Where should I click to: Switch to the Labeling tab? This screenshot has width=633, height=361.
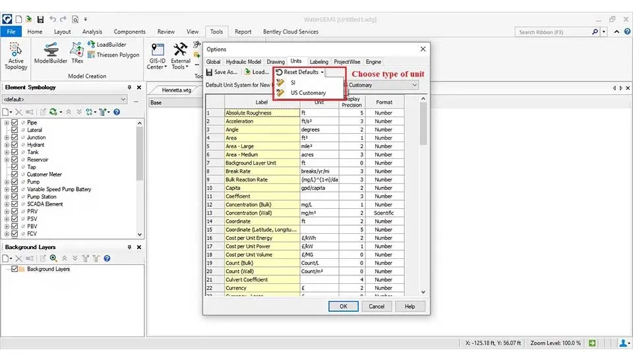318,62
